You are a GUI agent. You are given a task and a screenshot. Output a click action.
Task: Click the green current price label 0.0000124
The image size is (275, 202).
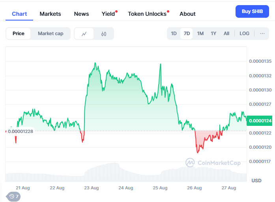click(260, 121)
